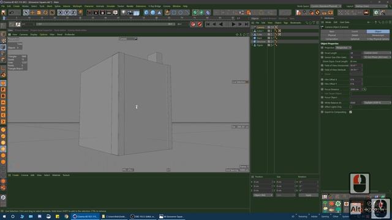
Task: Click Film Offset X value field
Action: click(x=355, y=79)
